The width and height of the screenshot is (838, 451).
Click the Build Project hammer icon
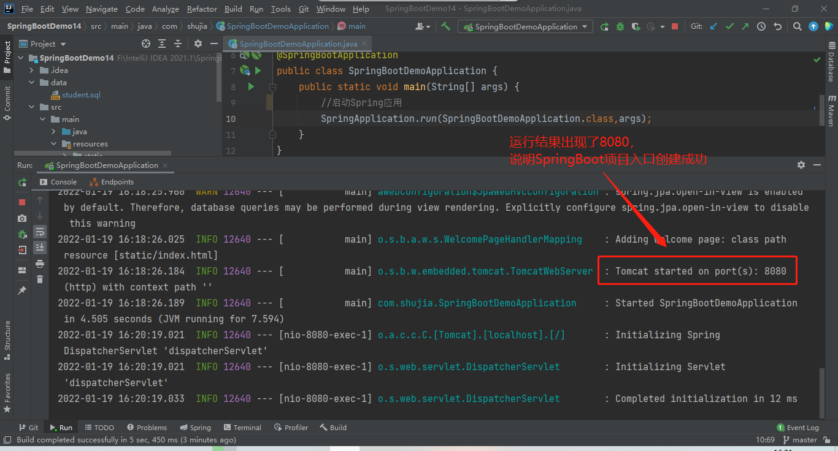coord(446,26)
